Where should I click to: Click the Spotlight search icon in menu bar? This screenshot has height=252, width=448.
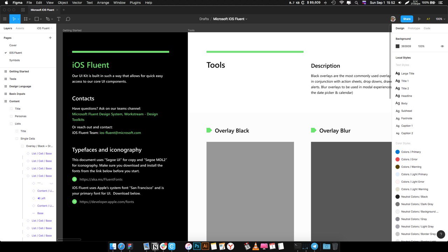[356, 2]
